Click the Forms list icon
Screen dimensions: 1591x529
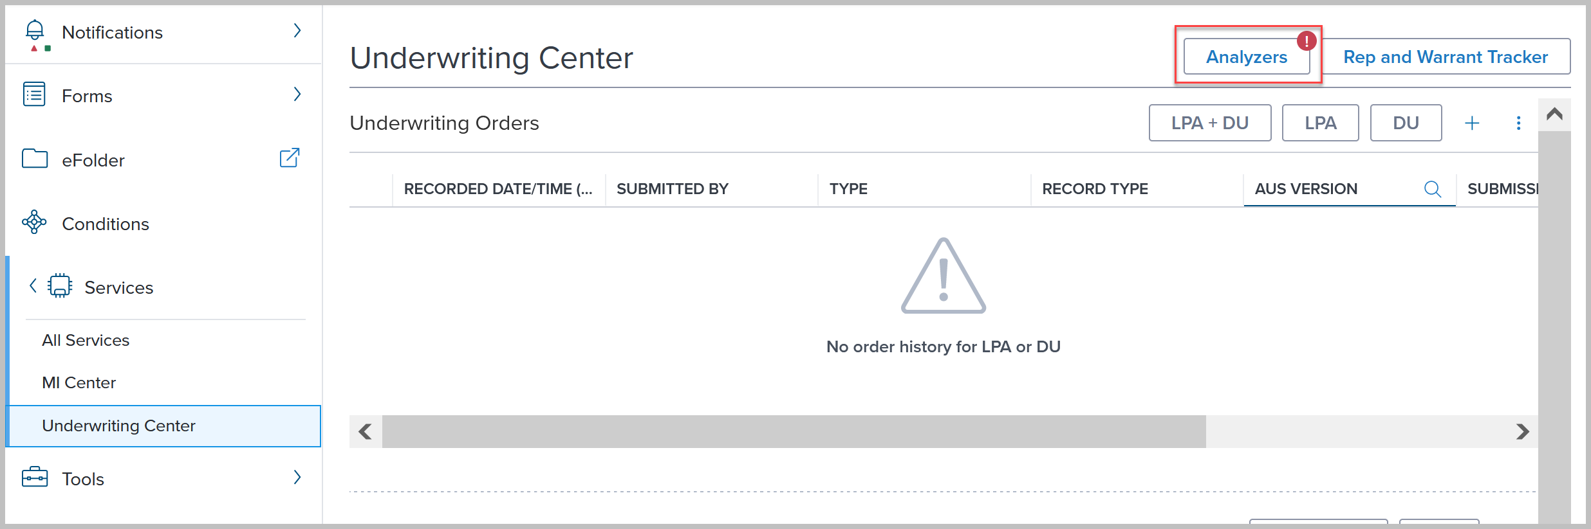click(x=34, y=94)
